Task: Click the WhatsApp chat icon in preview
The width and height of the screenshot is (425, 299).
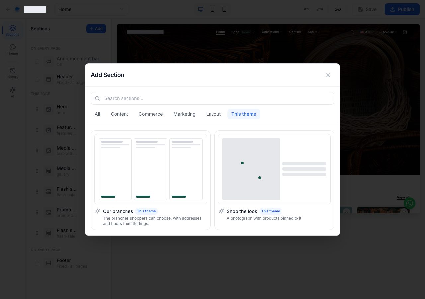Action: coord(410,203)
